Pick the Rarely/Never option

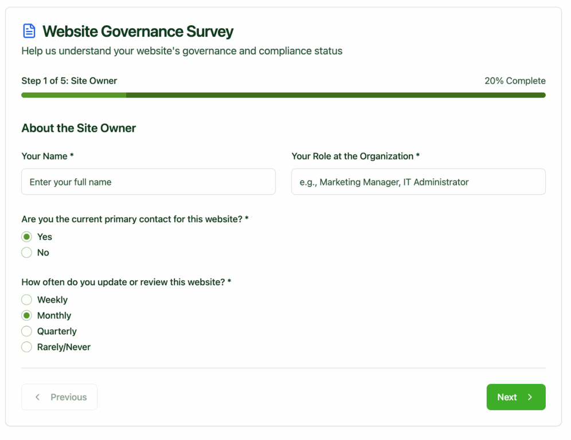tap(27, 347)
